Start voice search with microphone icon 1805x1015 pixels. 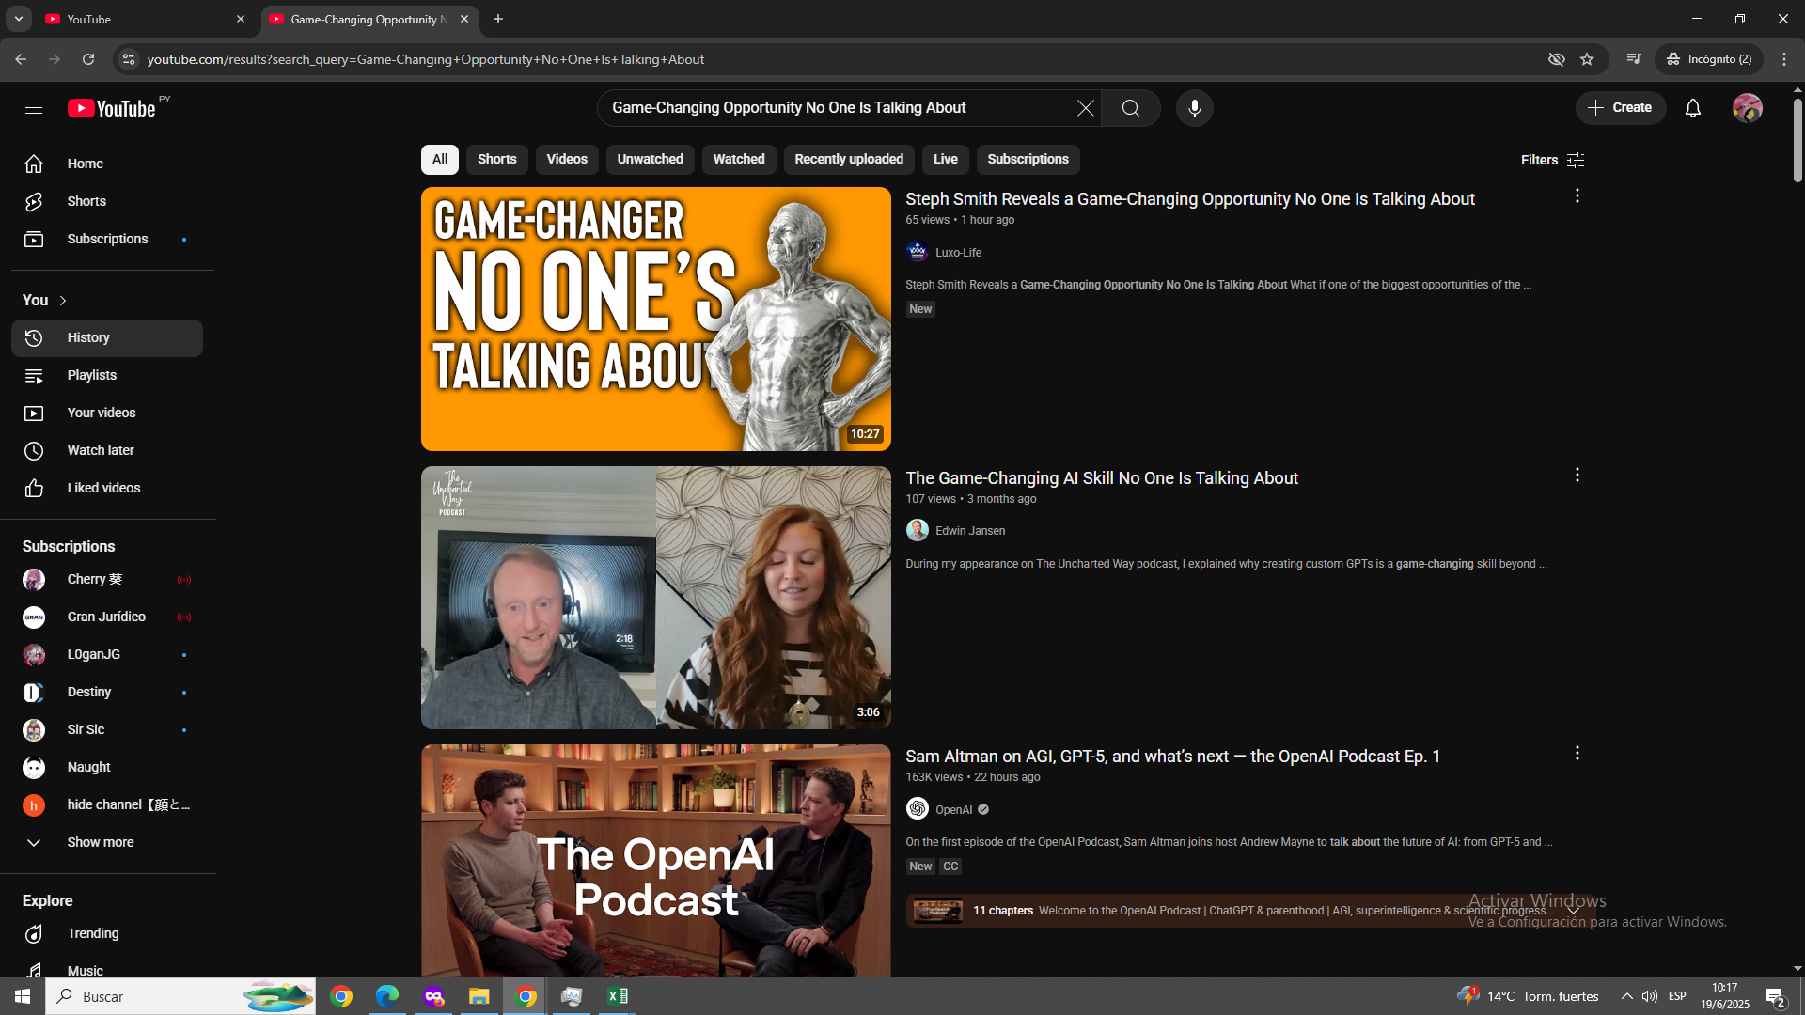(x=1195, y=108)
